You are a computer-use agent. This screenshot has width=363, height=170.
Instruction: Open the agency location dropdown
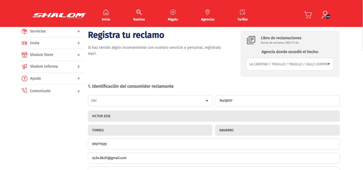[289, 64]
